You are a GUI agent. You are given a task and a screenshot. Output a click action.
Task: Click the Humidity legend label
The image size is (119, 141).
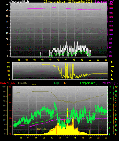tap(22, 83)
